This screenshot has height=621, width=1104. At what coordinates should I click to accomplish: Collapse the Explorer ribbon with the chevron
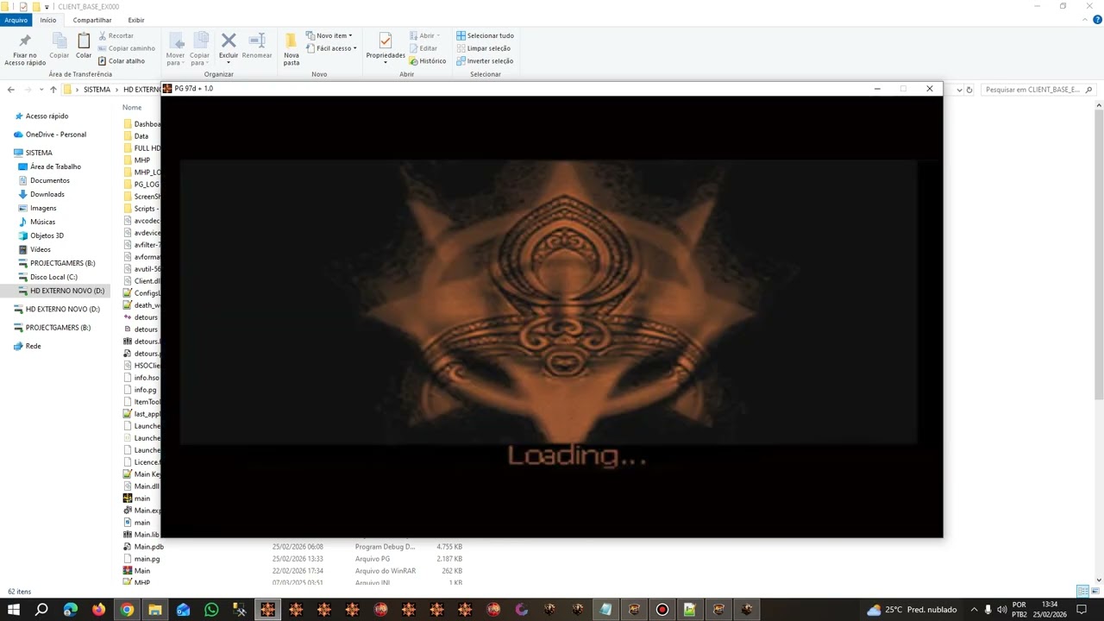(1085, 20)
